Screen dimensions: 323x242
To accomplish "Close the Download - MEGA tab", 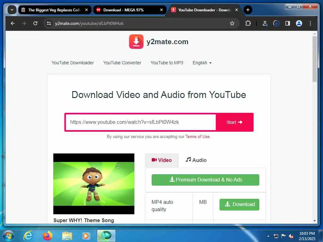I will point(161,10).
